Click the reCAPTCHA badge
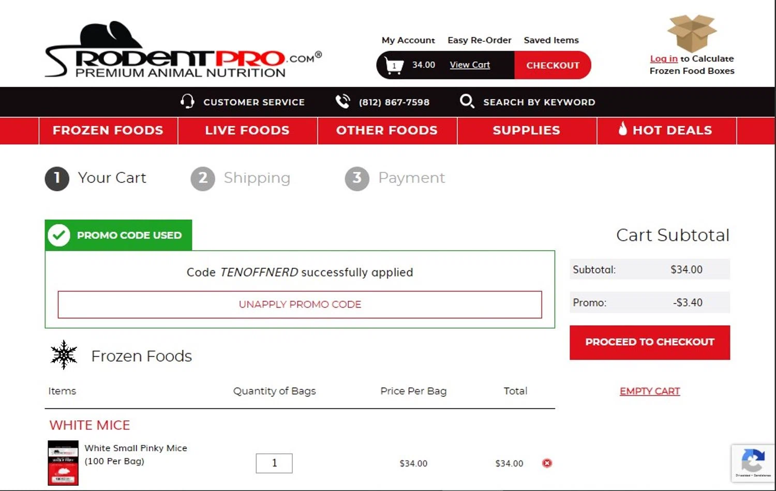 [753, 463]
